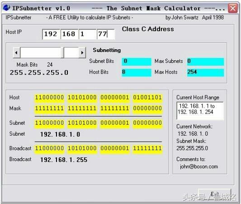The width and height of the screenshot is (241, 204).
Task: Click Broadcast binary octet 11111111
Action: (147, 148)
